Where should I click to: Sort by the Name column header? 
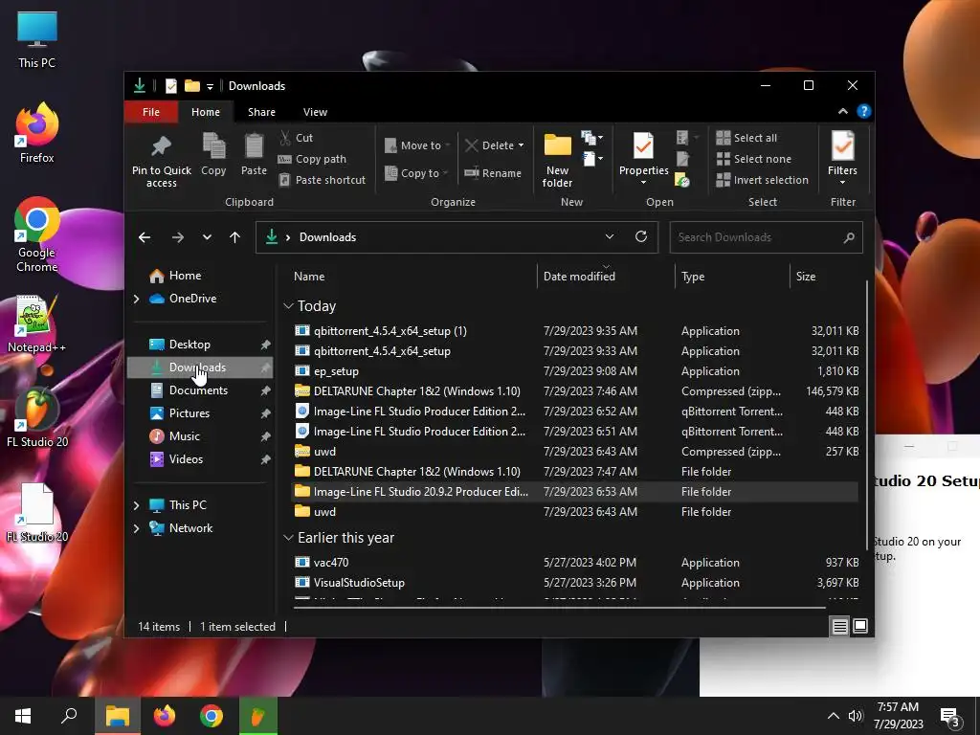[x=309, y=277]
